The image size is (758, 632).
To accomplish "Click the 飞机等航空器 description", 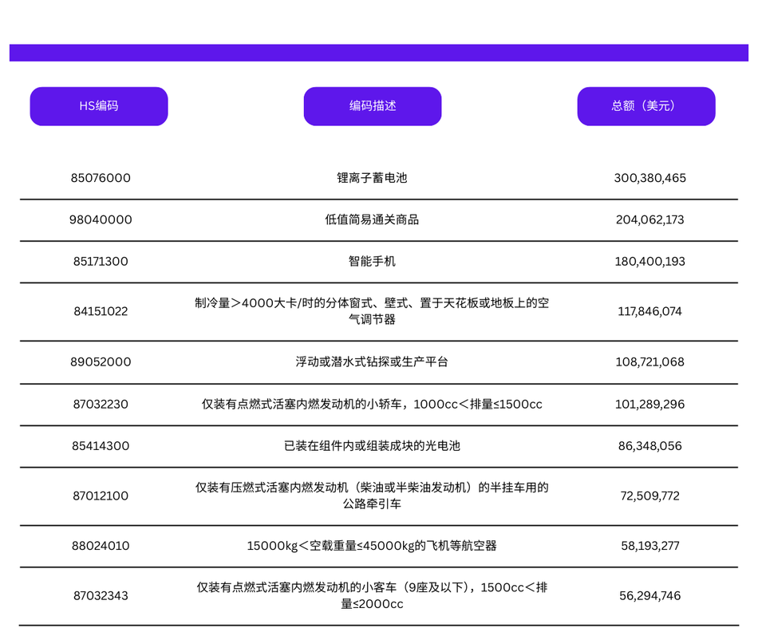I will tap(373, 546).
